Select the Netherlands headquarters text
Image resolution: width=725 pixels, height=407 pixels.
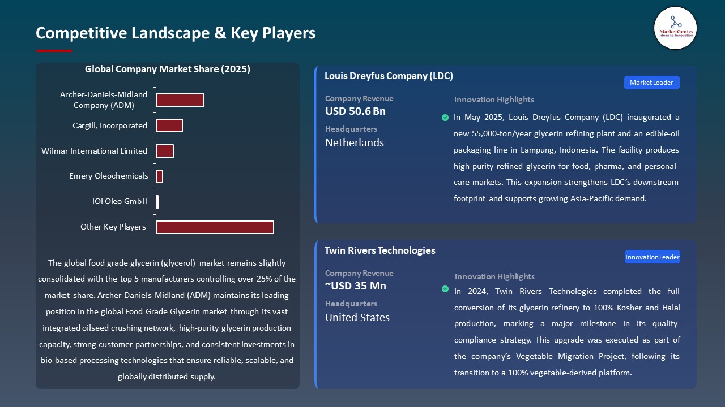[x=355, y=143]
